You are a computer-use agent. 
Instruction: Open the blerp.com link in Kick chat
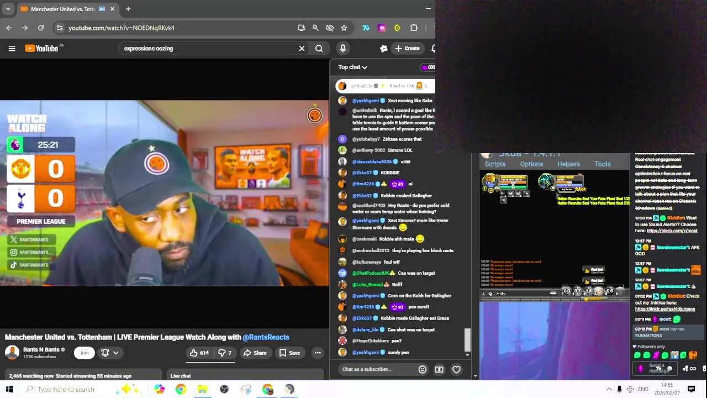(x=672, y=231)
